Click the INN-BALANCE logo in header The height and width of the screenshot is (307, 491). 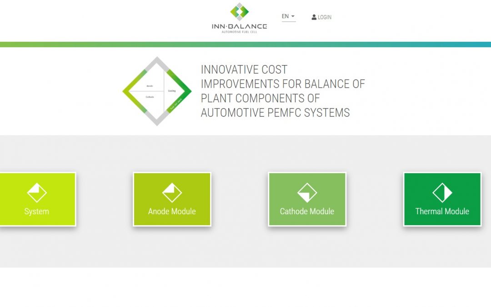pos(239,18)
